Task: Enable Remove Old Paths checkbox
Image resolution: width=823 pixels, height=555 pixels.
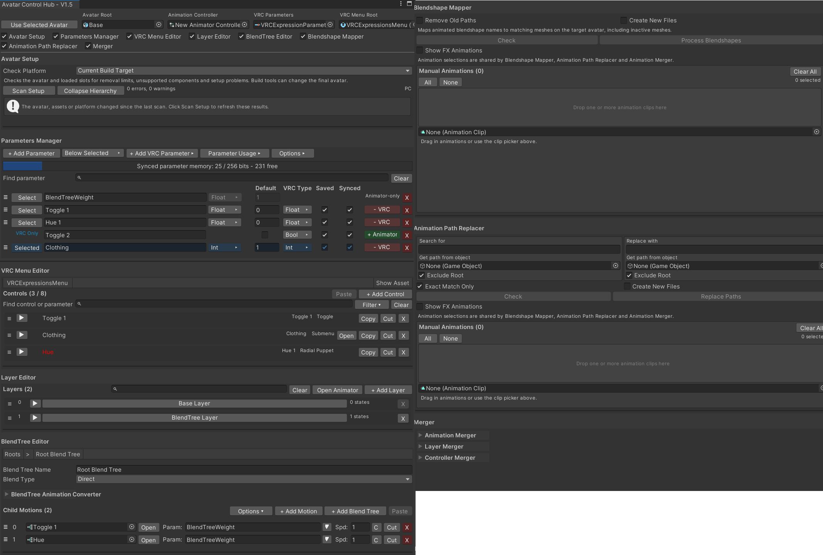Action: click(x=420, y=20)
